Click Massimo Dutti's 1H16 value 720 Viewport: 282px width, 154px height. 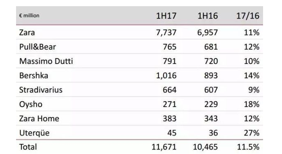click(x=211, y=61)
